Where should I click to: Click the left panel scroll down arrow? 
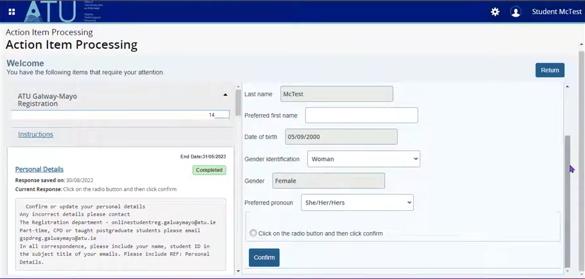point(238,271)
